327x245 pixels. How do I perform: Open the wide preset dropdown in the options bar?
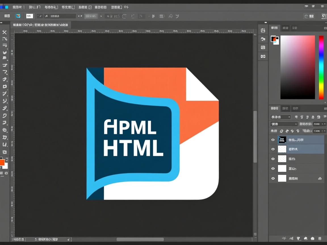coord(60,16)
